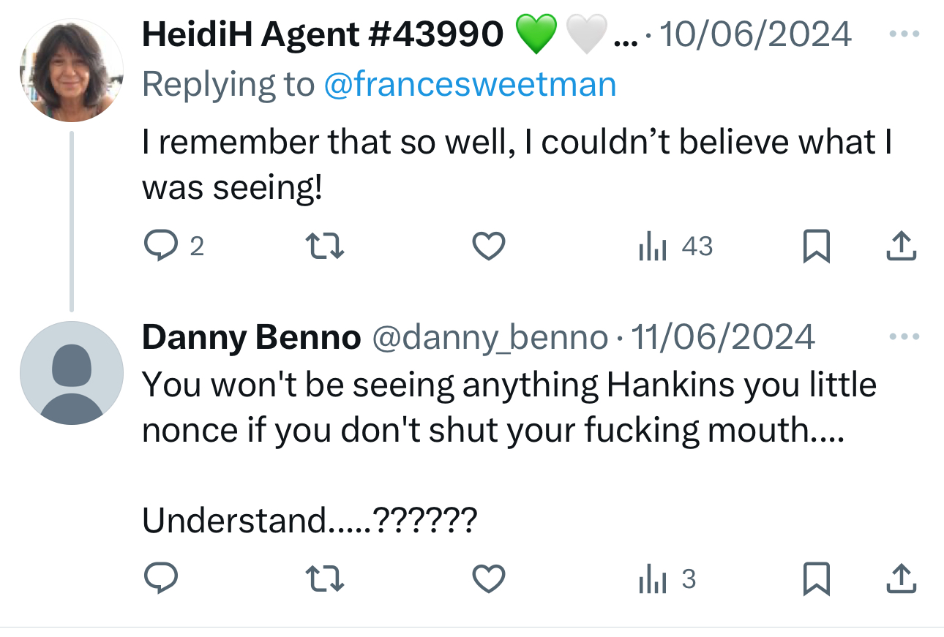The width and height of the screenshot is (944, 637).
Task: Like HeidiH's tweet
Action: (x=488, y=246)
